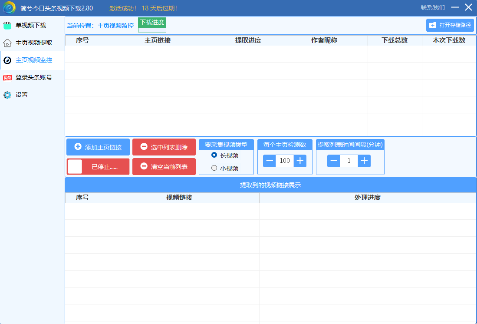Click the app logo in title bar

pos(10,8)
